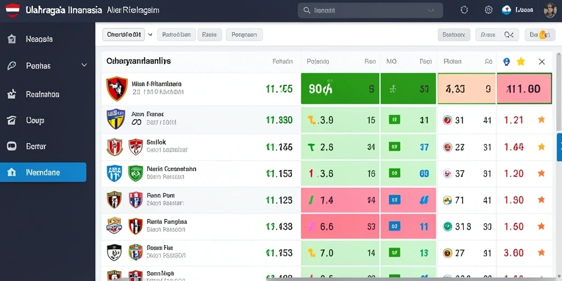Select the Nleendane sidebar item

(x=43, y=172)
